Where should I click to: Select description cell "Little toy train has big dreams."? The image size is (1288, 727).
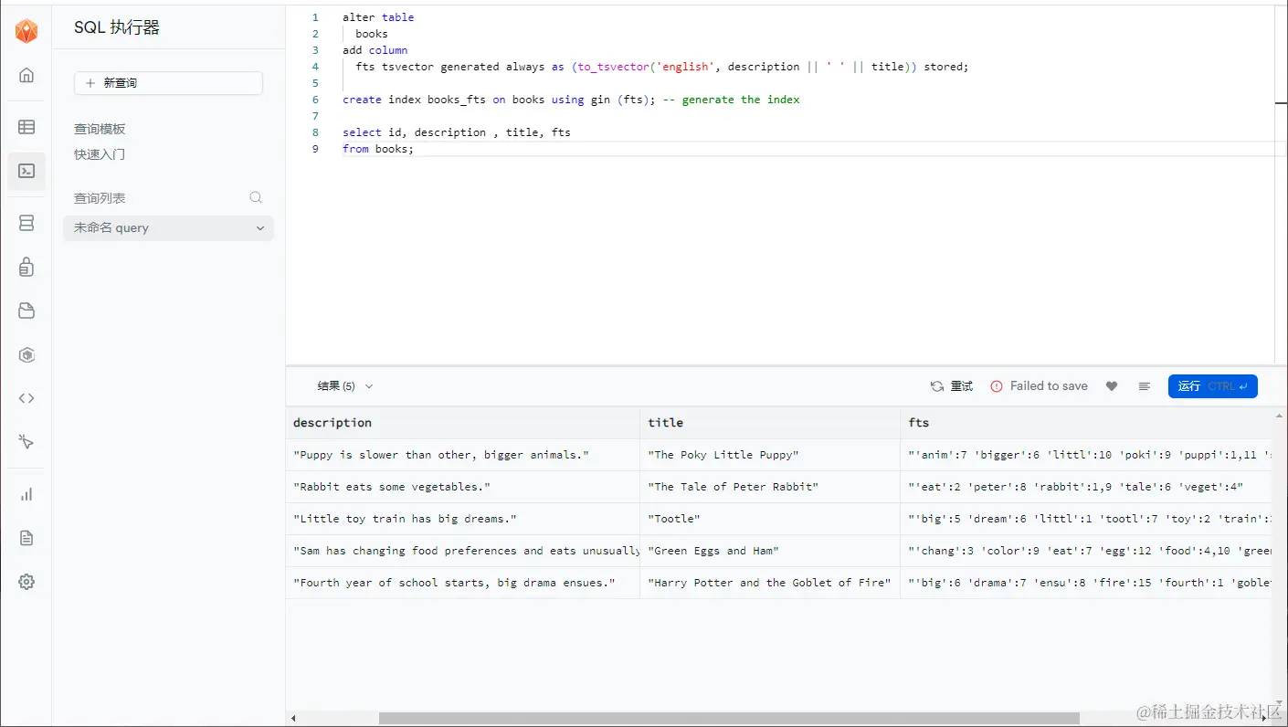[462, 519]
